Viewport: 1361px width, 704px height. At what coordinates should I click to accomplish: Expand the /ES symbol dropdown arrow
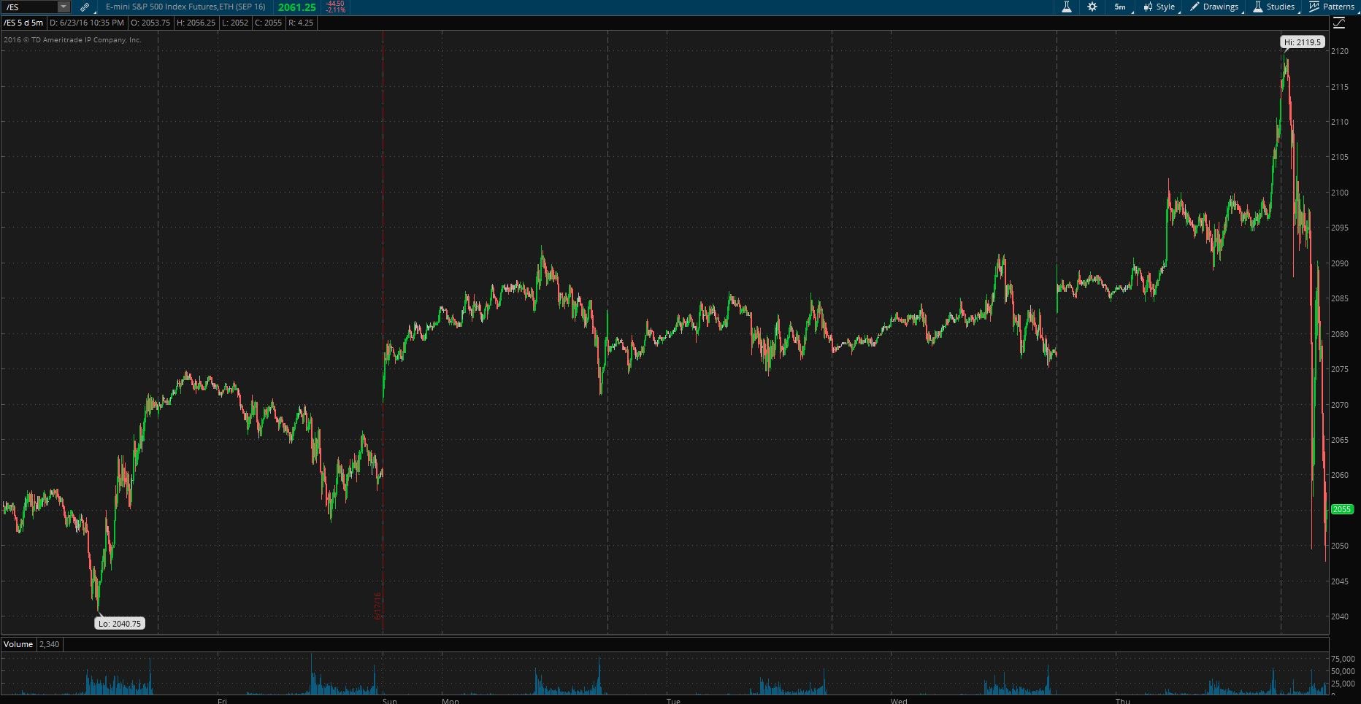64,7
